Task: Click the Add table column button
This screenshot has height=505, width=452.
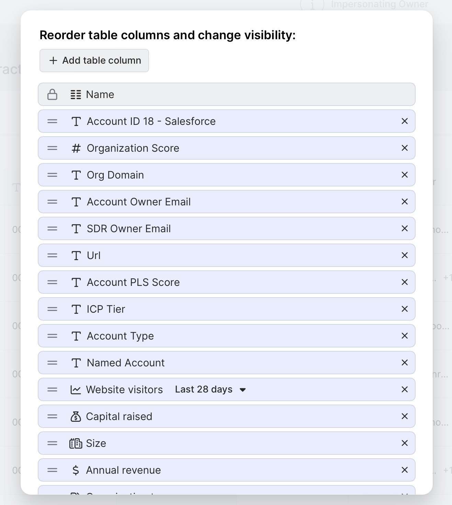Action: (x=94, y=61)
